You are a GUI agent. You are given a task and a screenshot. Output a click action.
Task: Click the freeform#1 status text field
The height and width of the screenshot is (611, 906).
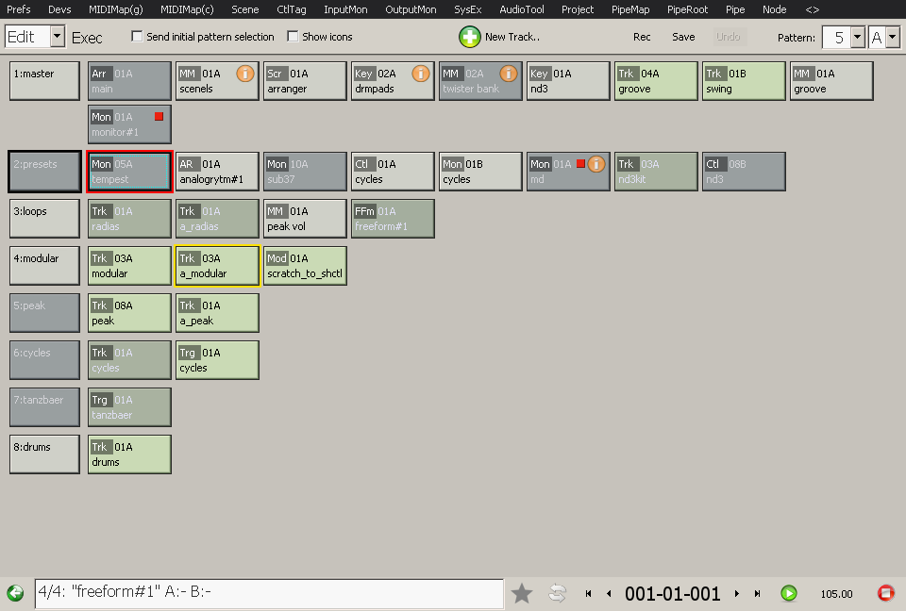269,593
